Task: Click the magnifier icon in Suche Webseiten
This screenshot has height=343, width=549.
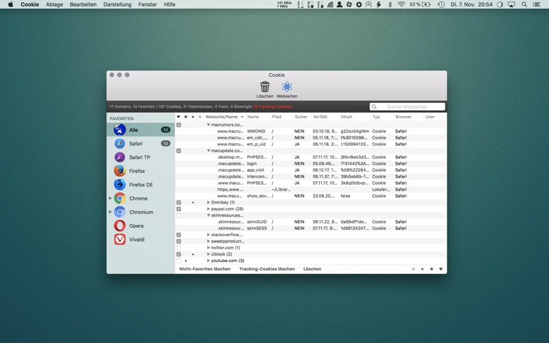Action: [x=374, y=107]
